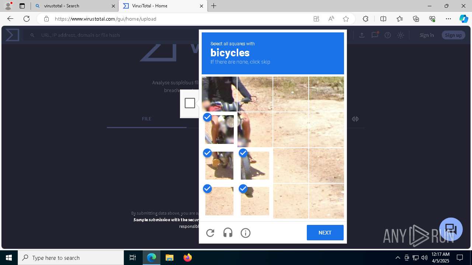
Task: Click the address bar URL
Action: (105, 19)
